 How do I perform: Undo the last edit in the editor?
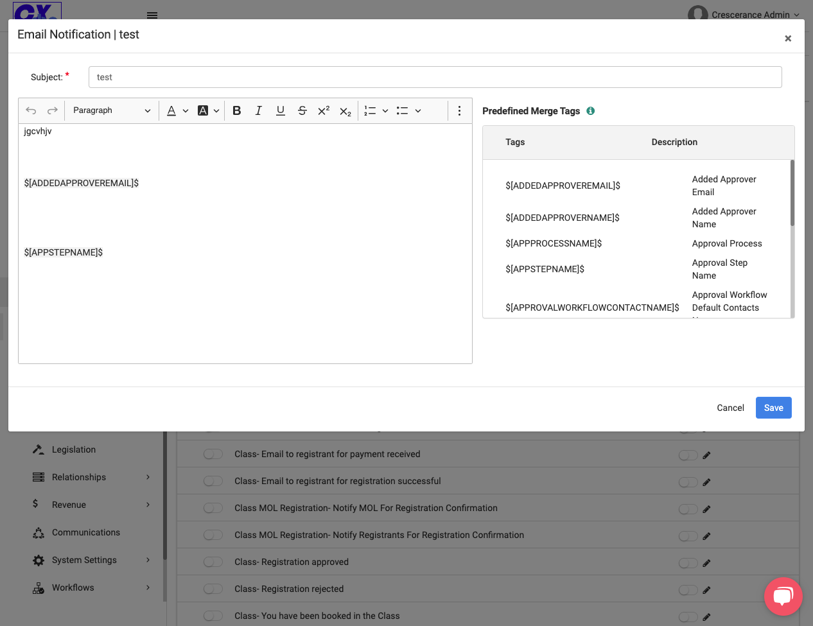point(31,110)
